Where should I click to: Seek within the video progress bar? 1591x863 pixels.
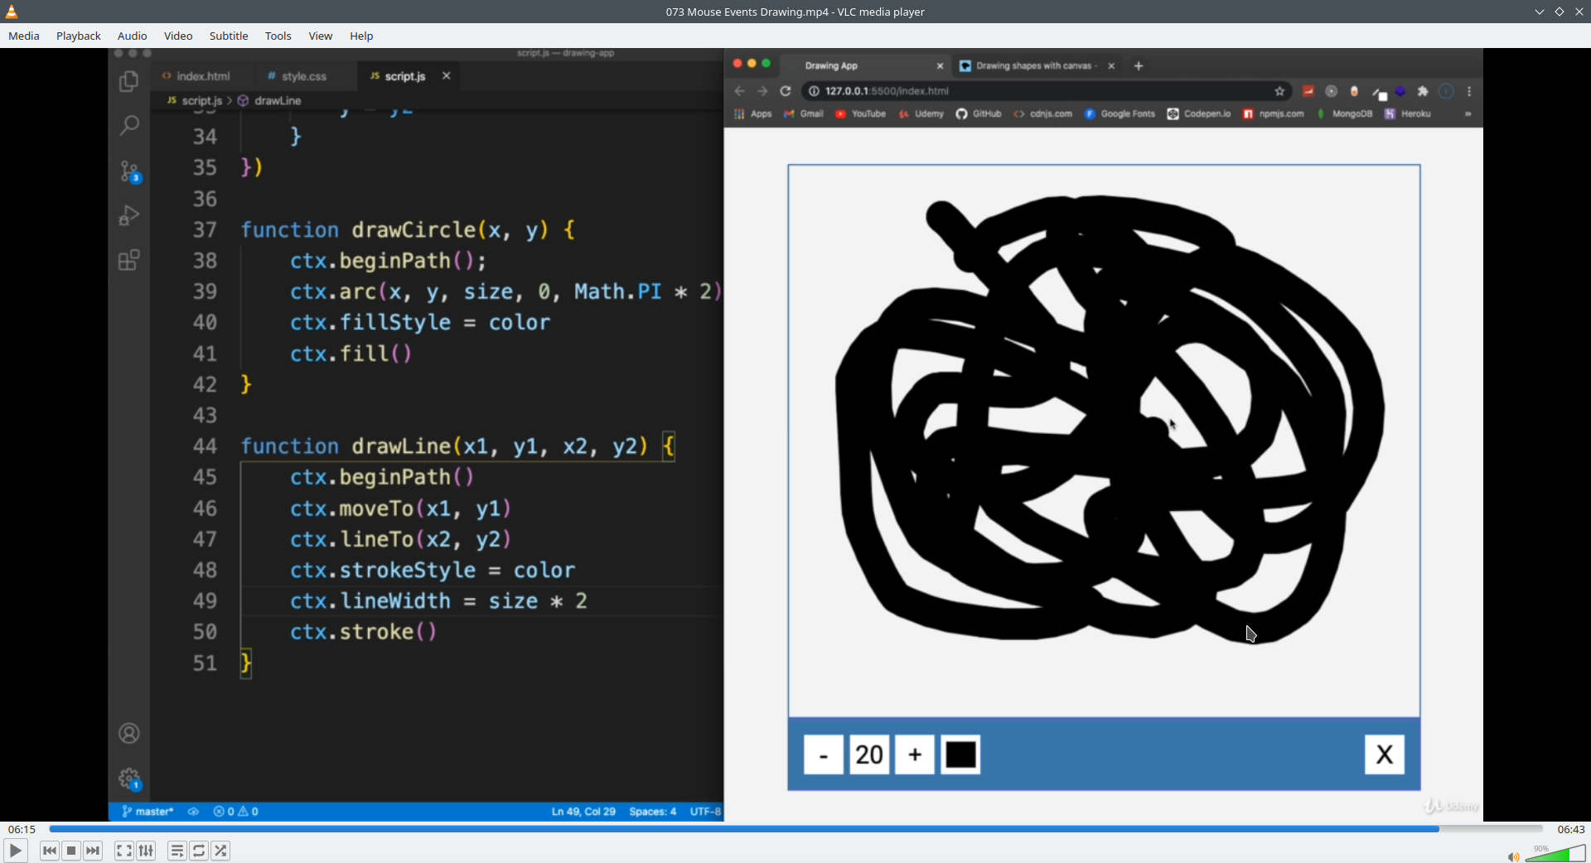(x=795, y=829)
